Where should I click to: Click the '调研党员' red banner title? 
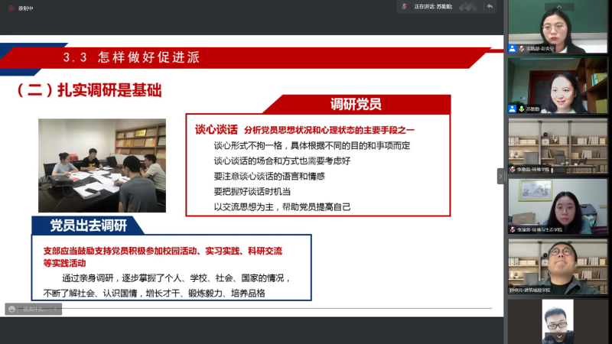click(x=356, y=104)
